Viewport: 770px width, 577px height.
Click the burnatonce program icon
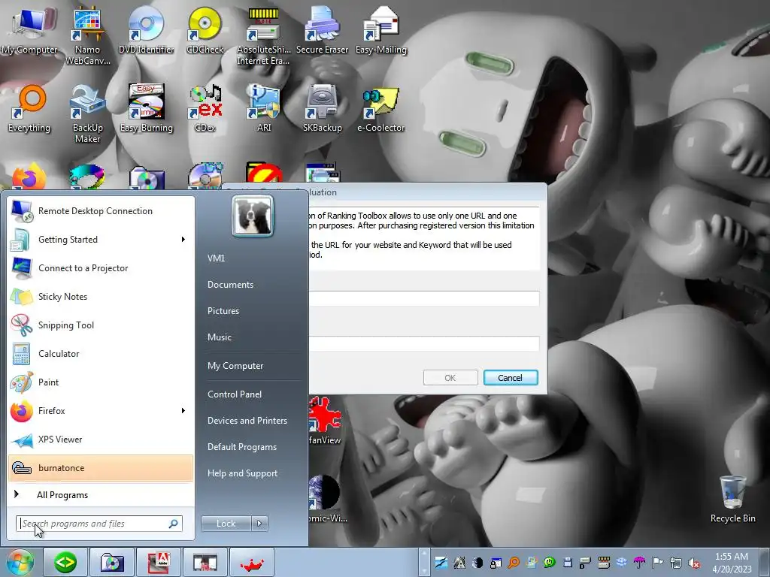[21, 468]
